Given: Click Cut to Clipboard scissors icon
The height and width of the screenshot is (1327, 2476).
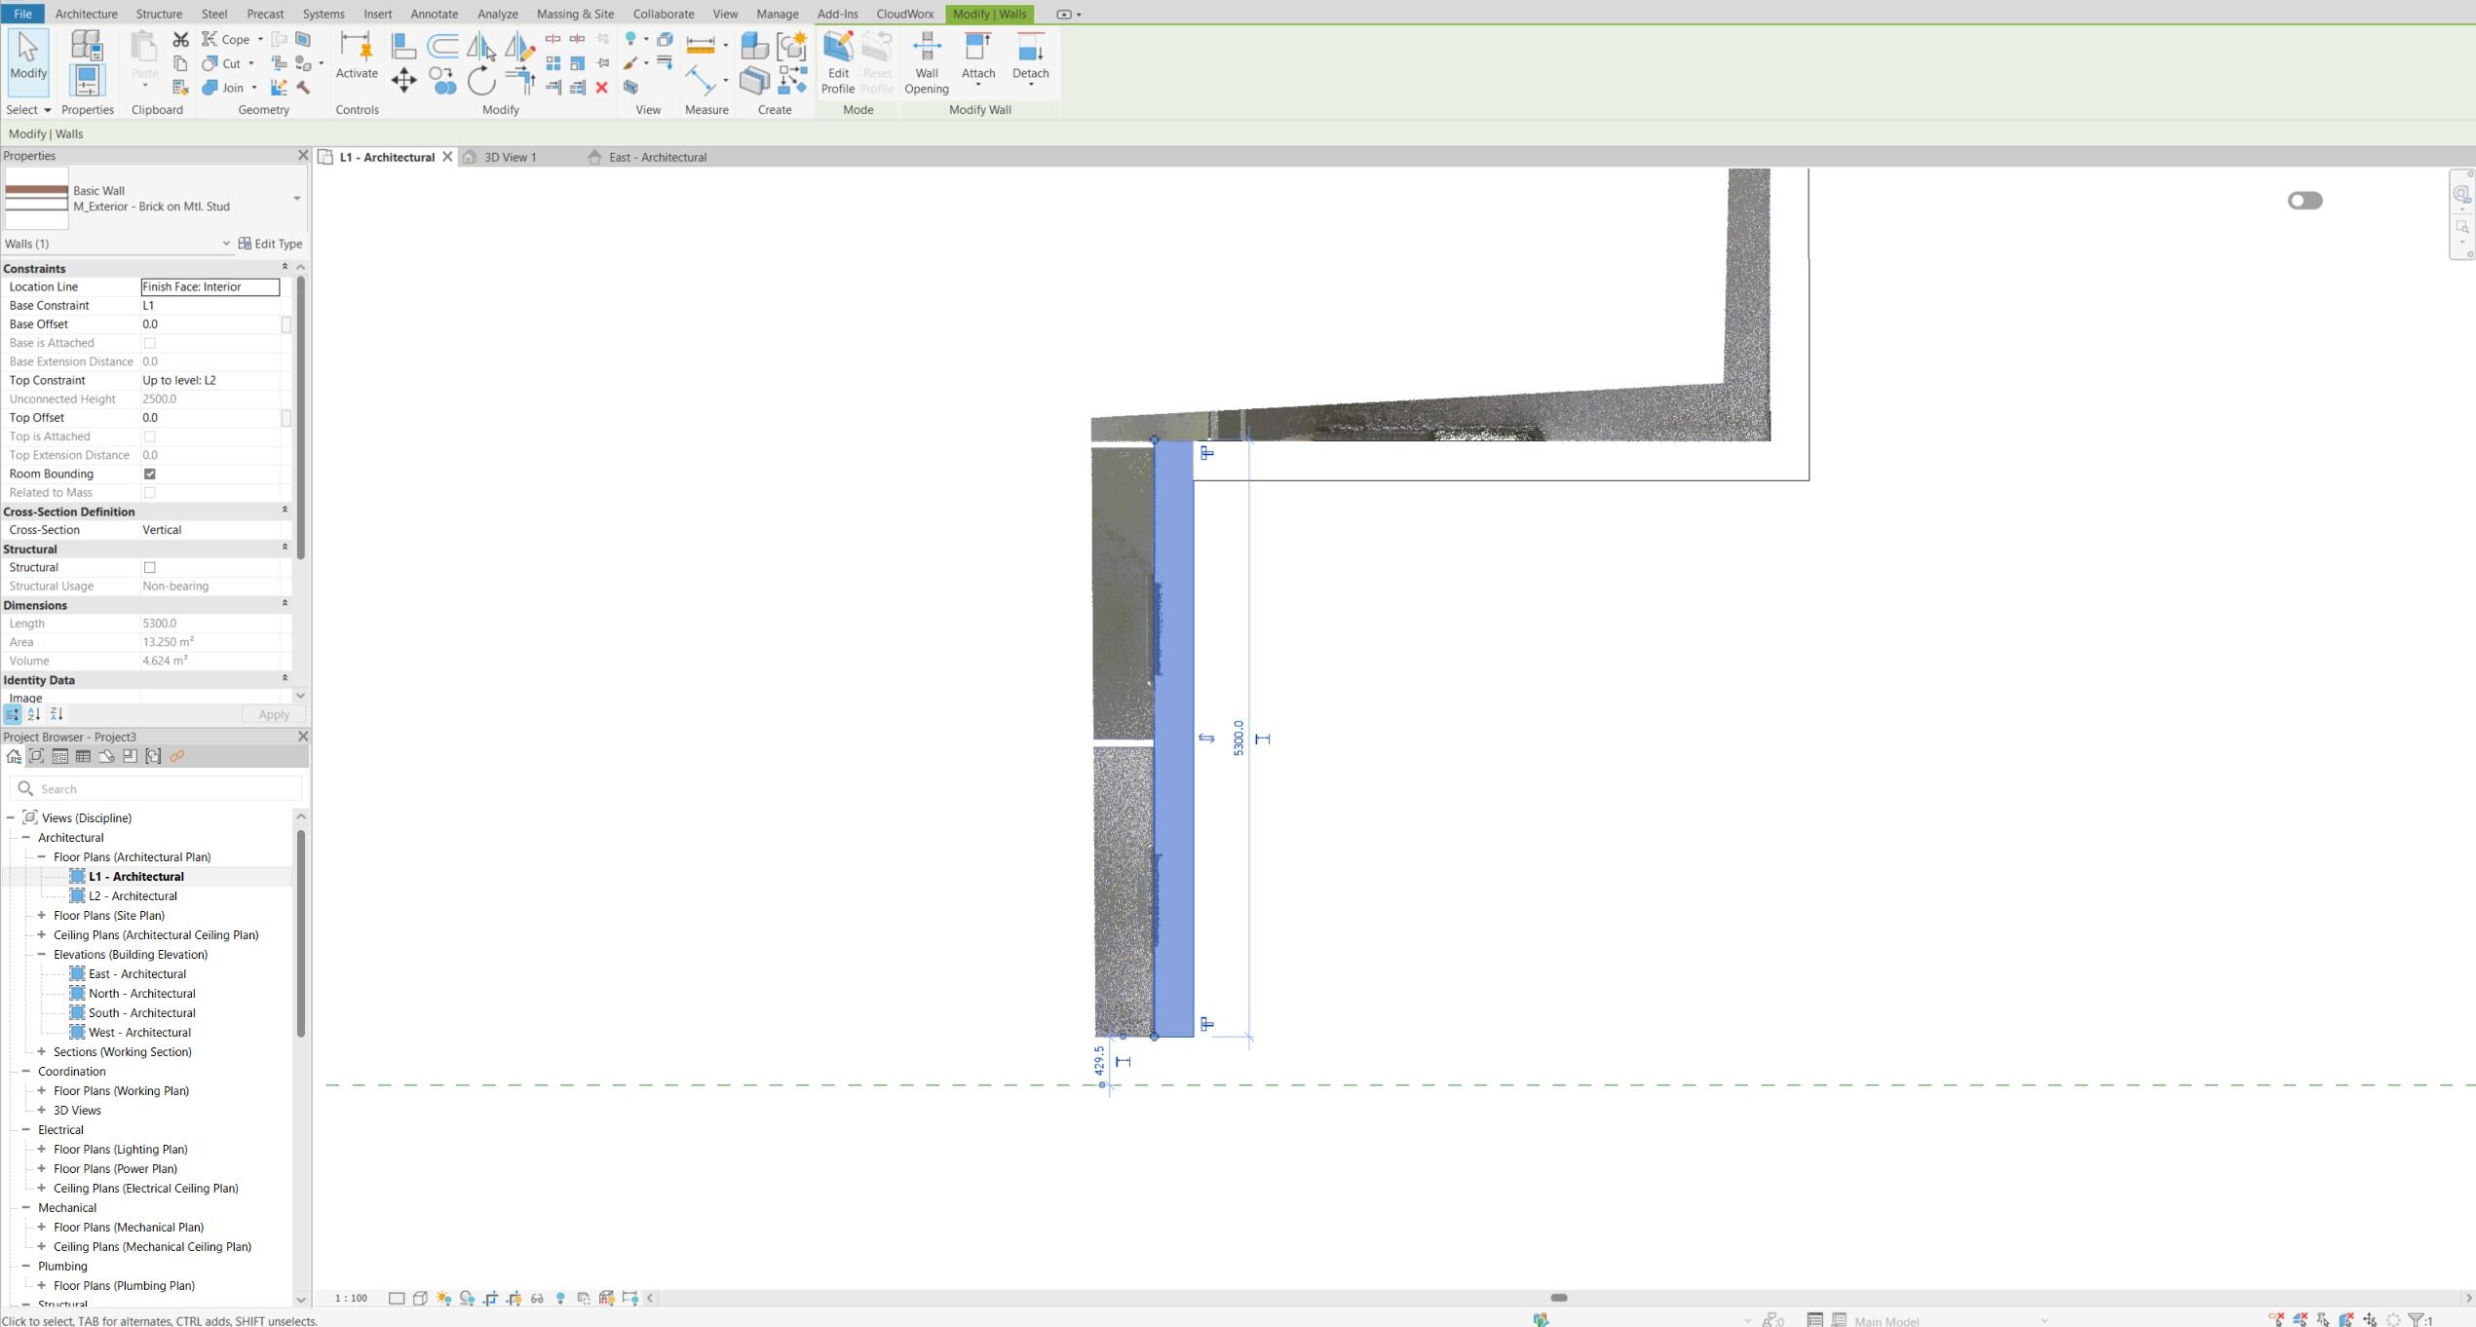Looking at the screenshot, I should coord(180,39).
